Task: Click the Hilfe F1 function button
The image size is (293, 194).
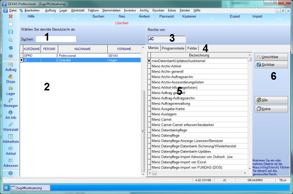Action: tap(31, 16)
